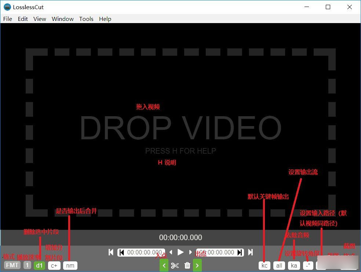Click the scissors export icon
This screenshot has width=361, height=272.
tap(175, 265)
